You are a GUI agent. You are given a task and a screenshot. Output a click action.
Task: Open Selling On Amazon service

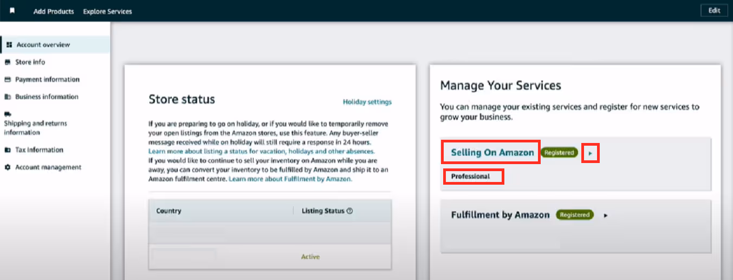click(492, 153)
